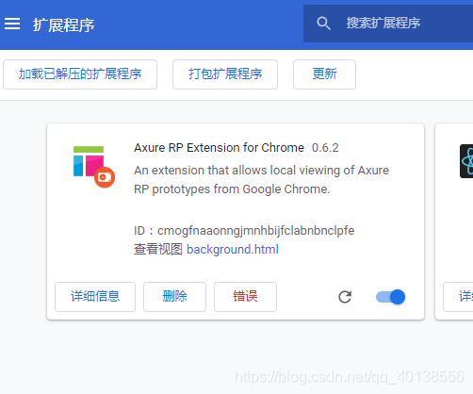Open the background.html view link
Screen dimensions: 473x394
click(x=233, y=250)
